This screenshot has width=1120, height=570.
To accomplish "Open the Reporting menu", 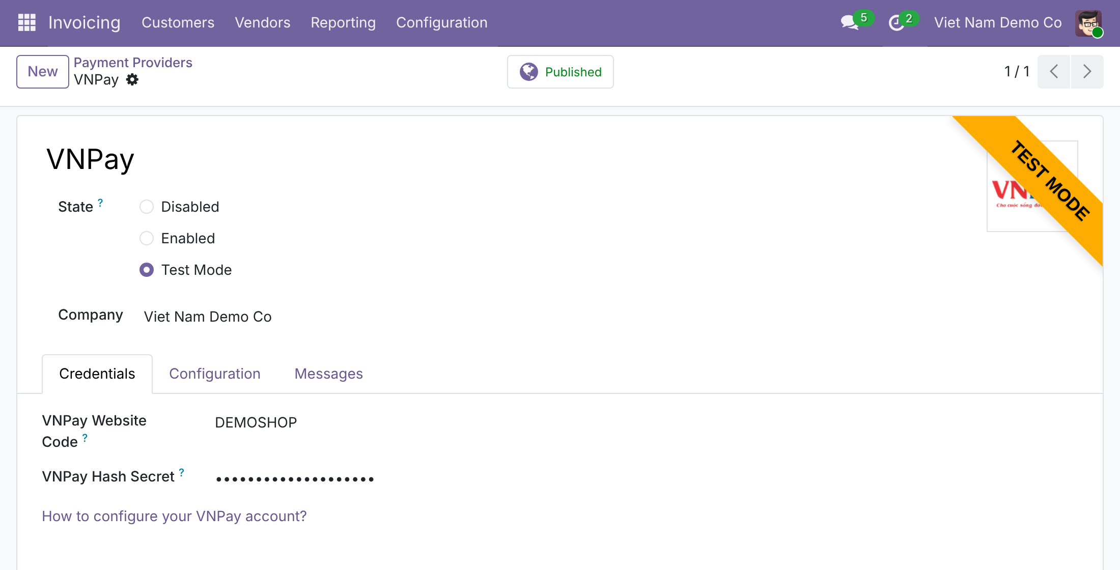I will (x=343, y=22).
